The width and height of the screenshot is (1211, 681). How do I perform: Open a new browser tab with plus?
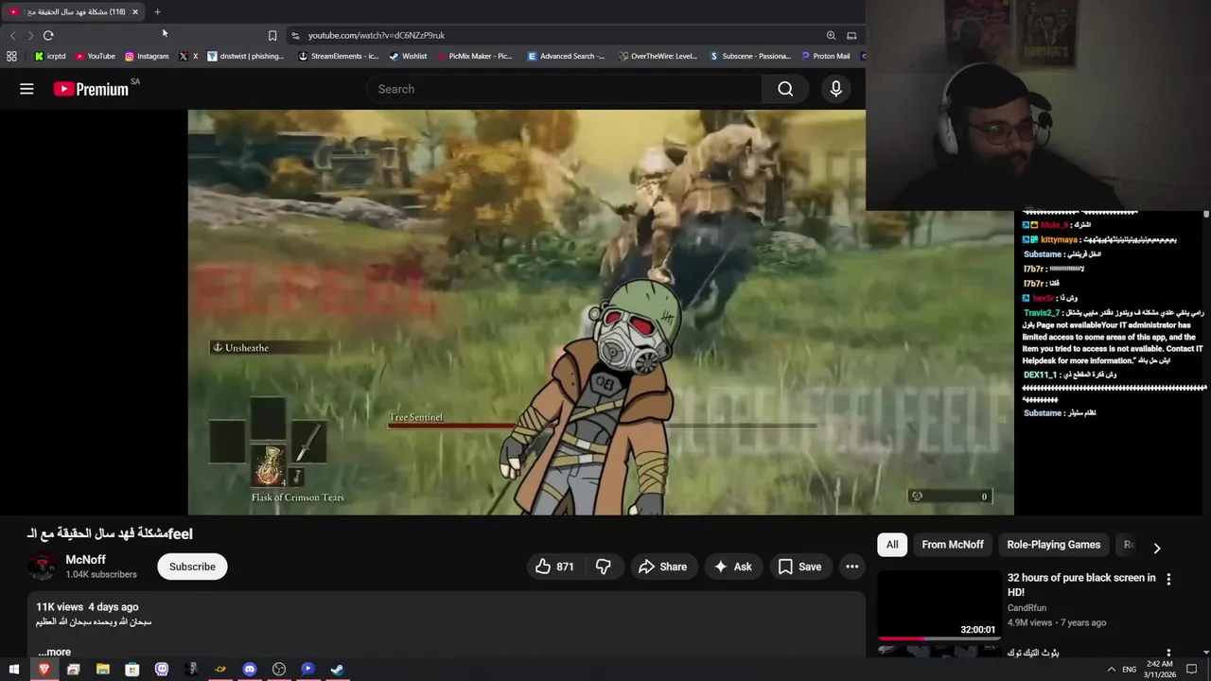pos(157,11)
